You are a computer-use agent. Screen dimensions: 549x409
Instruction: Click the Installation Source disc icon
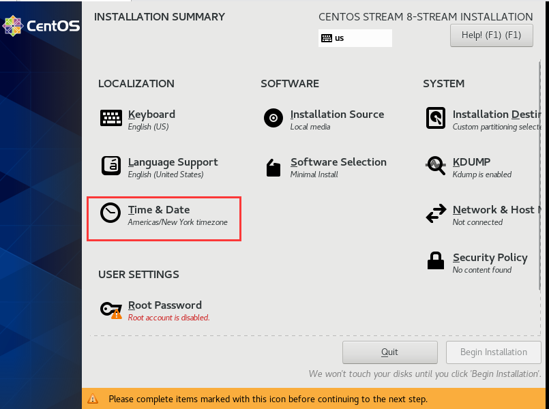273,118
